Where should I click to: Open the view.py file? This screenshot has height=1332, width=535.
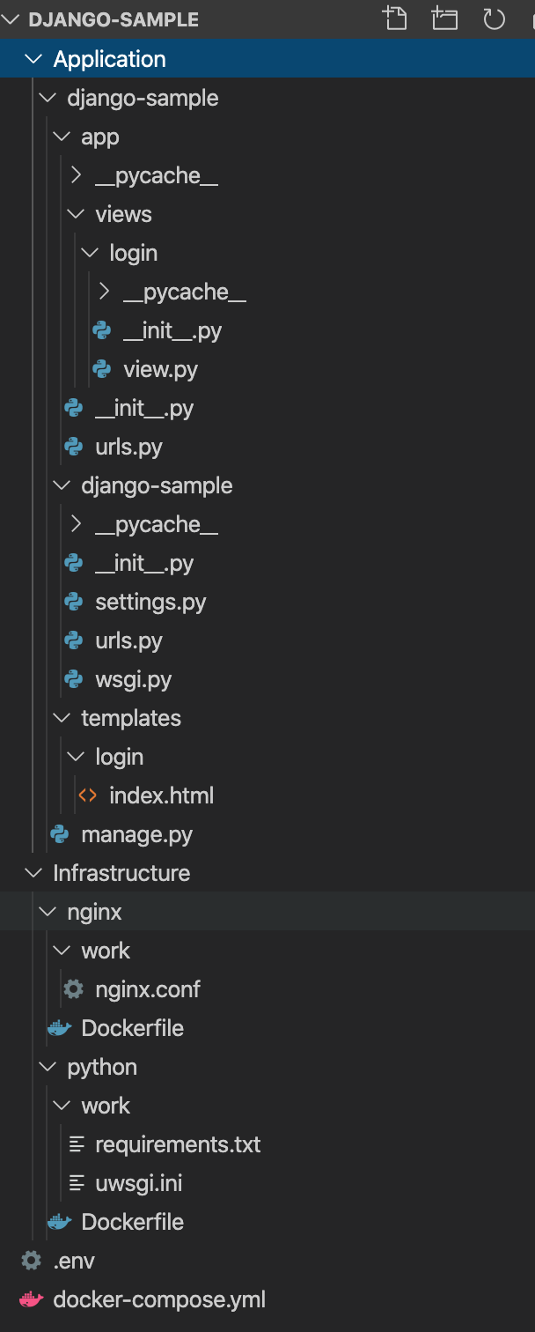click(x=161, y=369)
